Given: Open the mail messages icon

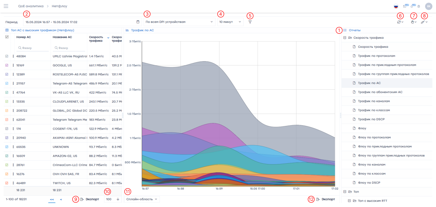Looking at the screenshot, I should (x=405, y=6).
